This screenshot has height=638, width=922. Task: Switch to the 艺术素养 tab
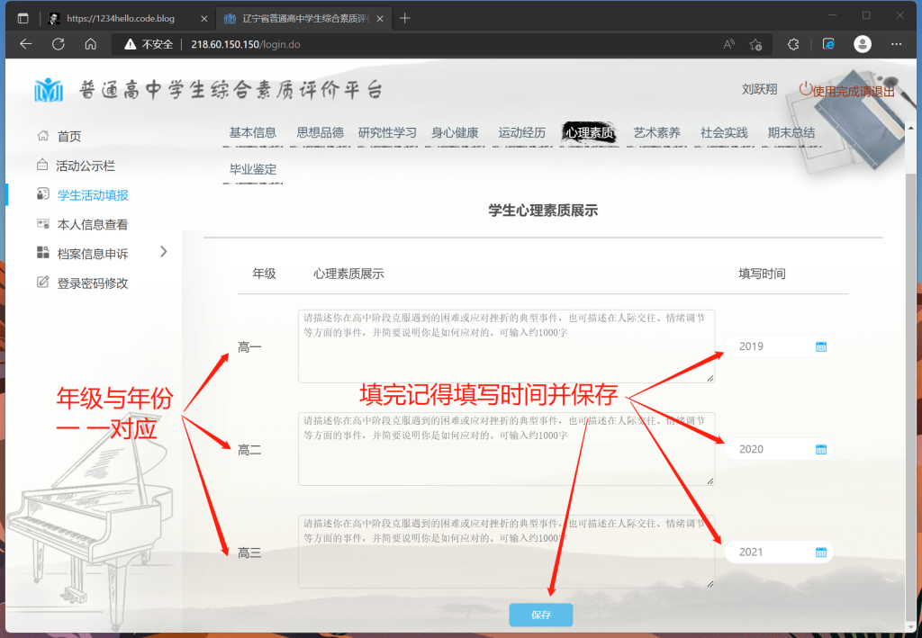(x=656, y=133)
